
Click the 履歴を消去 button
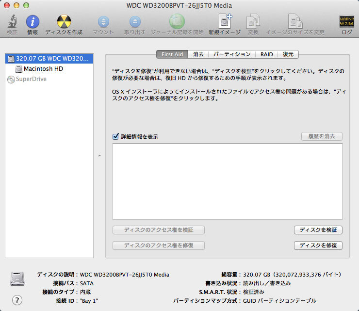322,136
